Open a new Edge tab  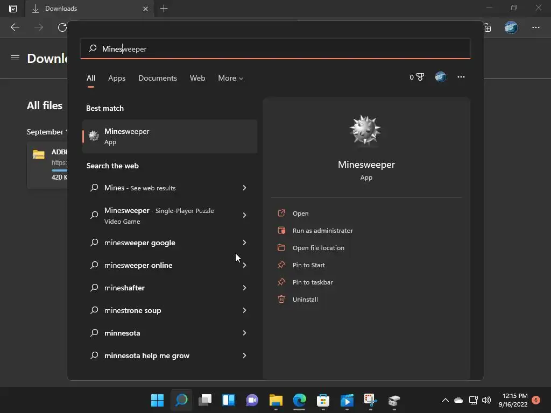point(164,9)
